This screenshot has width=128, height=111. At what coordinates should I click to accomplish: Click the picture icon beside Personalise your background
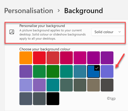12,32
